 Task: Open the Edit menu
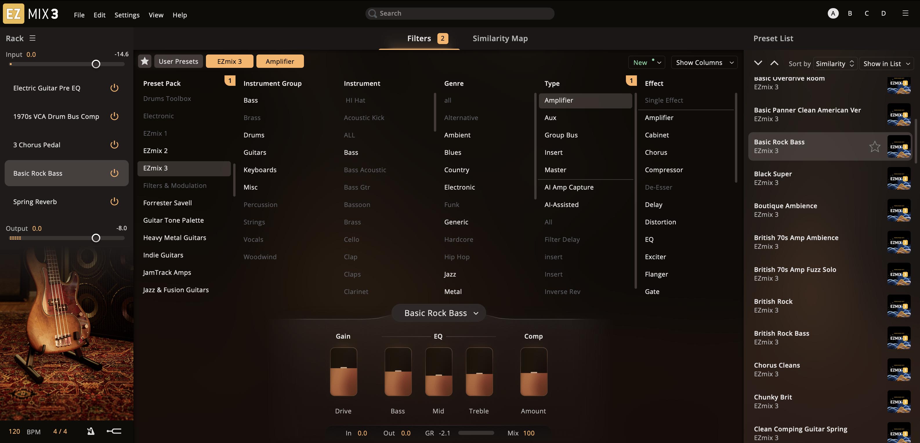click(x=99, y=15)
